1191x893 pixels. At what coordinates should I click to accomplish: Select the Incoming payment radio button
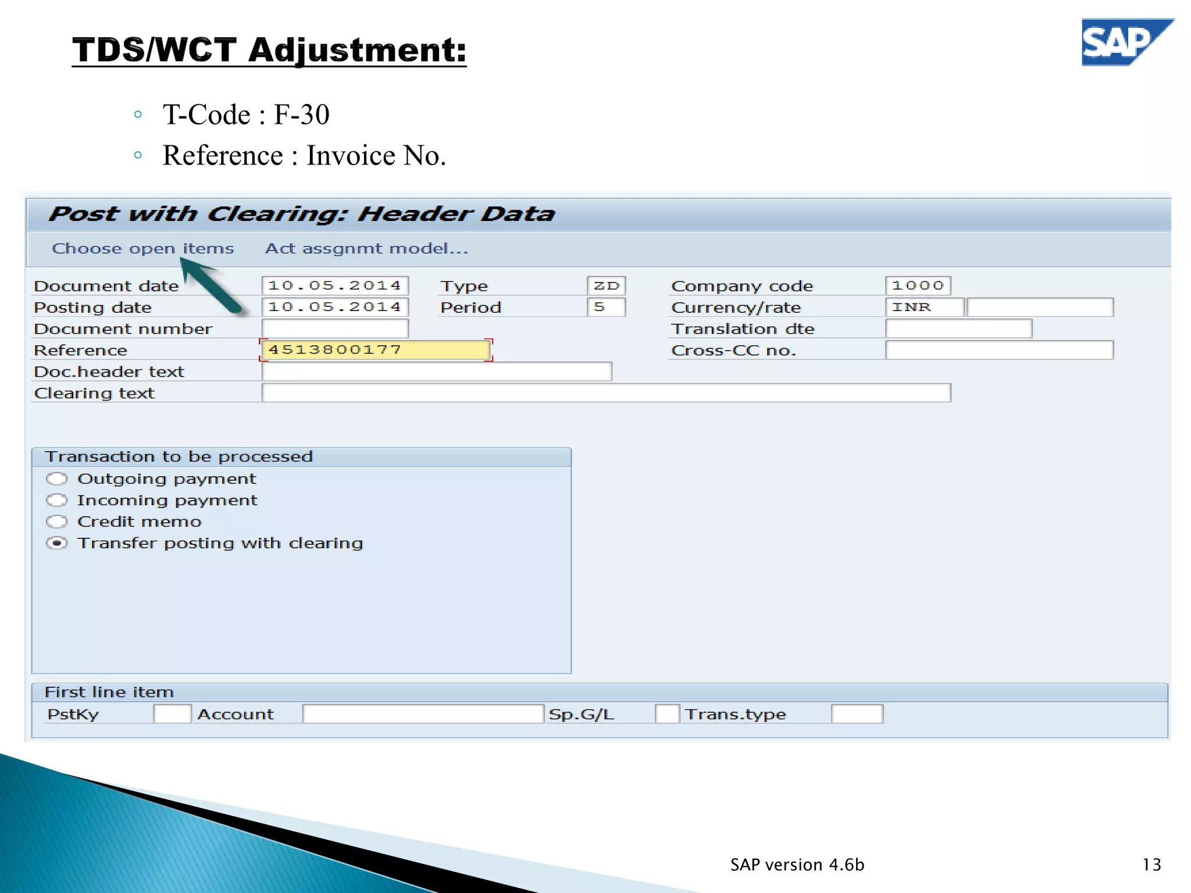[57, 501]
